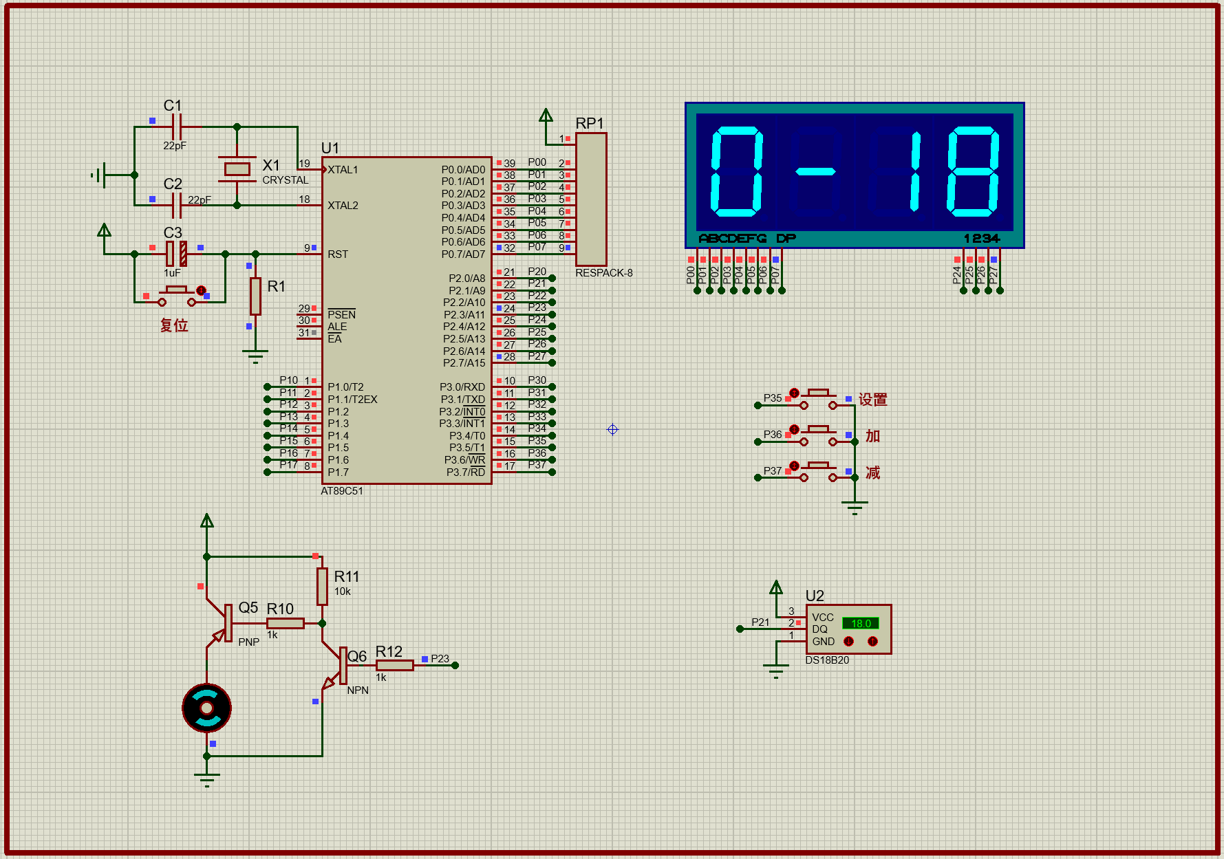Click DS18B20 temperature increase red button
Screen dimensions: 1224x859
(872, 641)
